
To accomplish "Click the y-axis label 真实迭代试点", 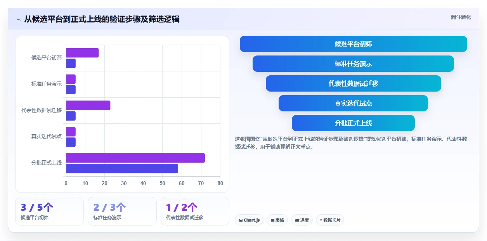I will [x=47, y=137].
